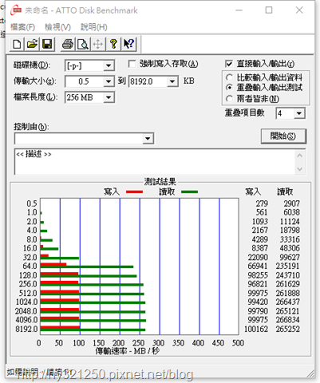This screenshot has height=383, width=320.
Task: Maximize the ATTO Disk Benchmark window
Action: click(269, 10)
